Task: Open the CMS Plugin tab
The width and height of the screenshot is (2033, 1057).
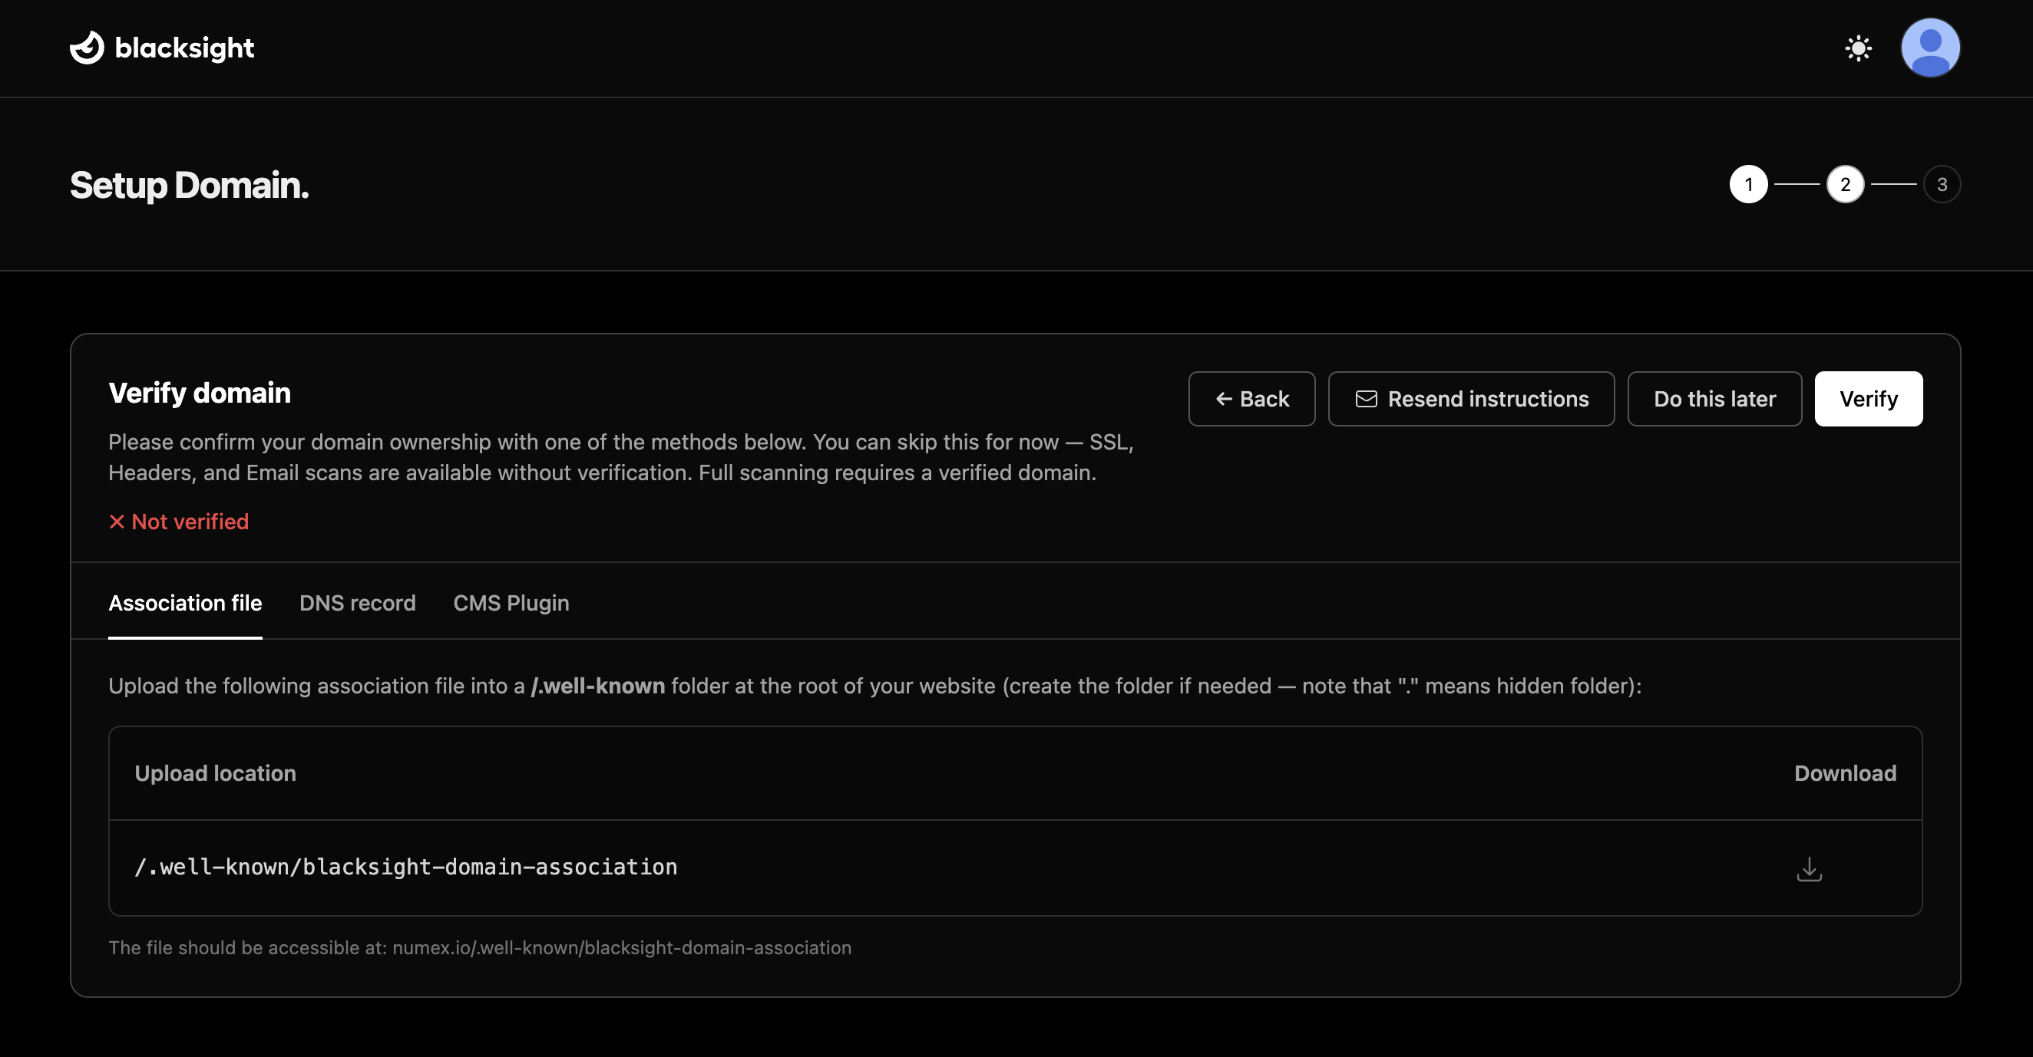Action: click(511, 603)
